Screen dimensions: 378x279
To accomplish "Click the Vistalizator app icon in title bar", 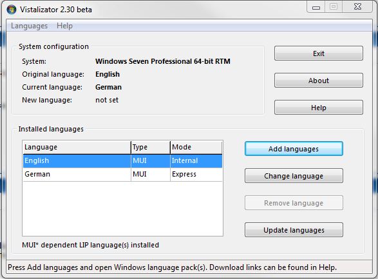I will click(x=12, y=10).
